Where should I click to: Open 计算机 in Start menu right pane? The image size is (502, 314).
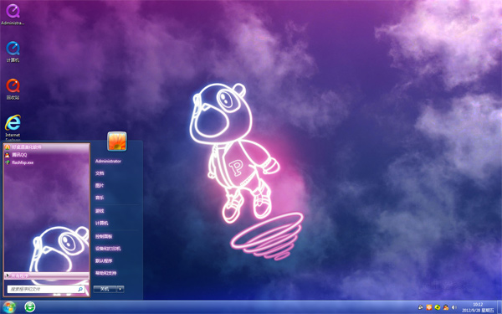click(x=101, y=223)
